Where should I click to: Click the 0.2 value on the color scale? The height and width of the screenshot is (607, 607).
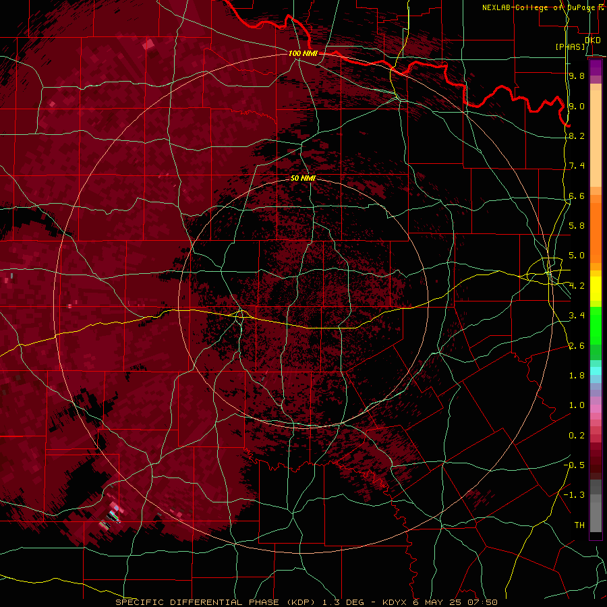click(577, 436)
